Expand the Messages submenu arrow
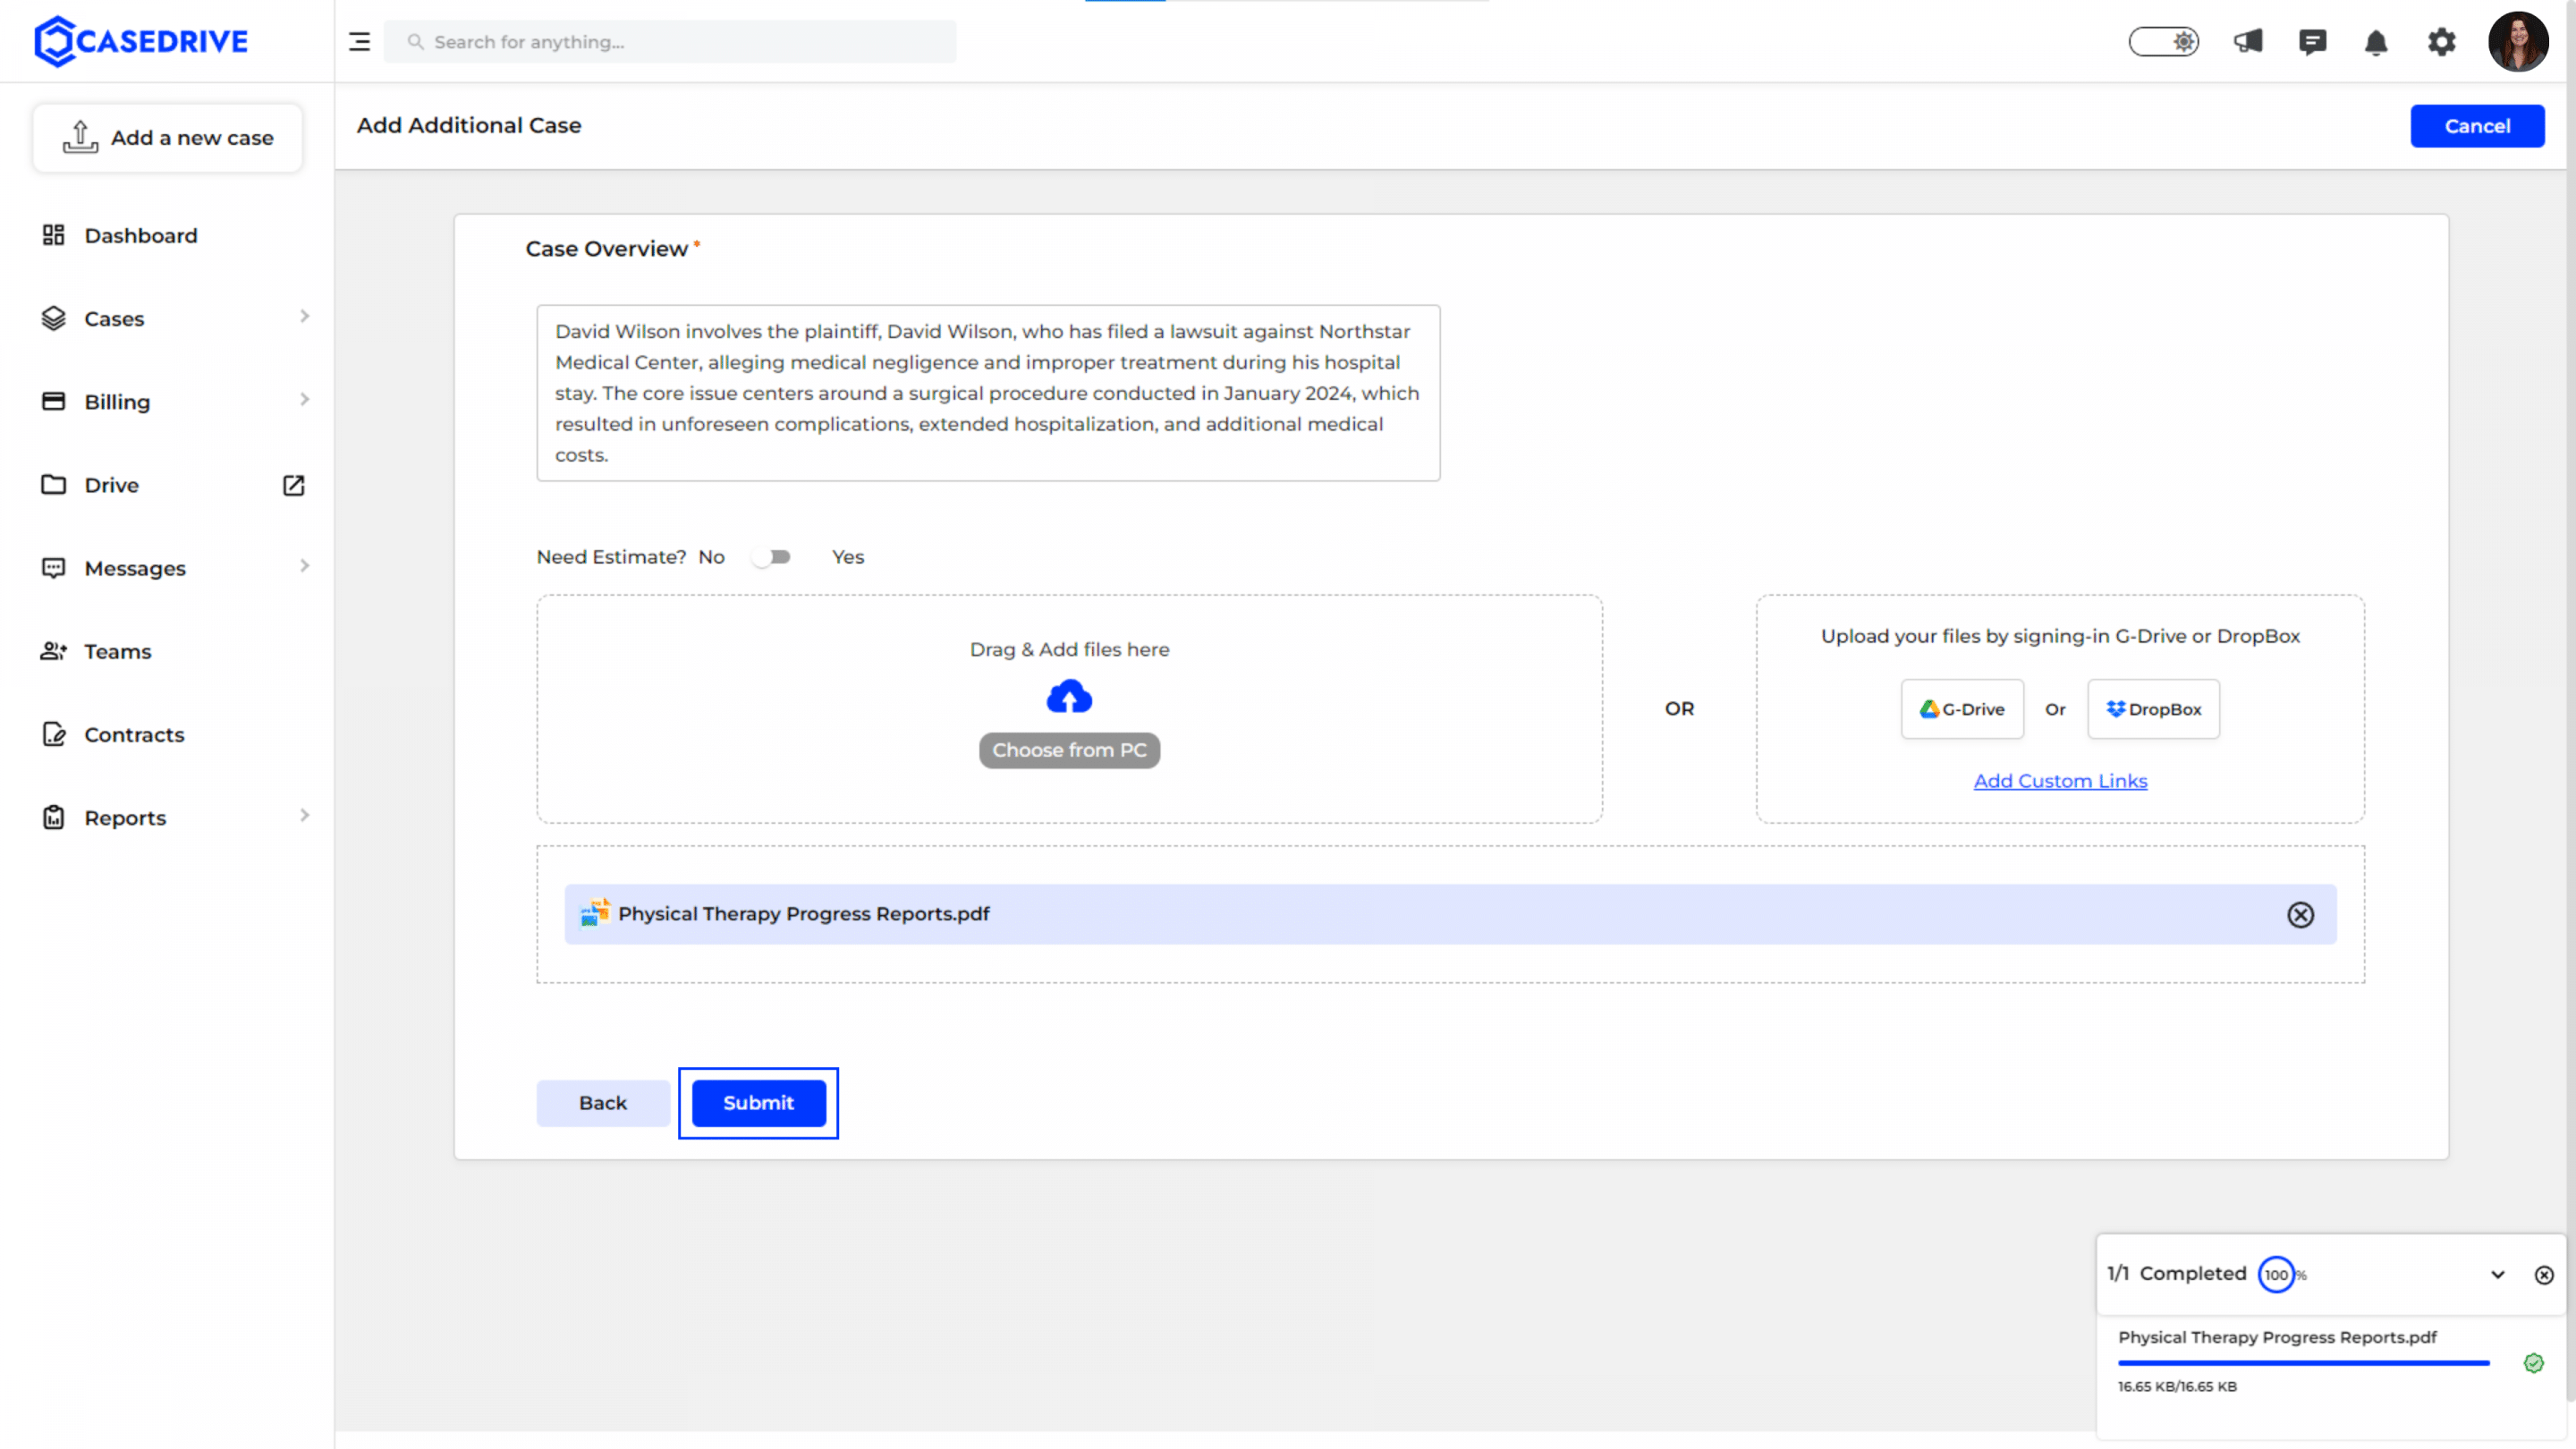Viewport: 2576px width, 1449px height. click(x=304, y=566)
